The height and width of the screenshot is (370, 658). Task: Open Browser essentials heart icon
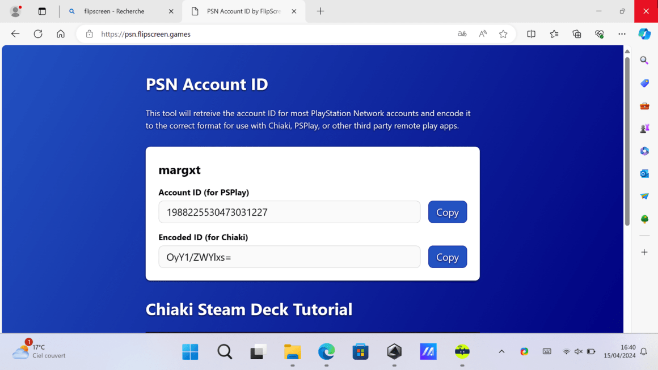(x=599, y=34)
